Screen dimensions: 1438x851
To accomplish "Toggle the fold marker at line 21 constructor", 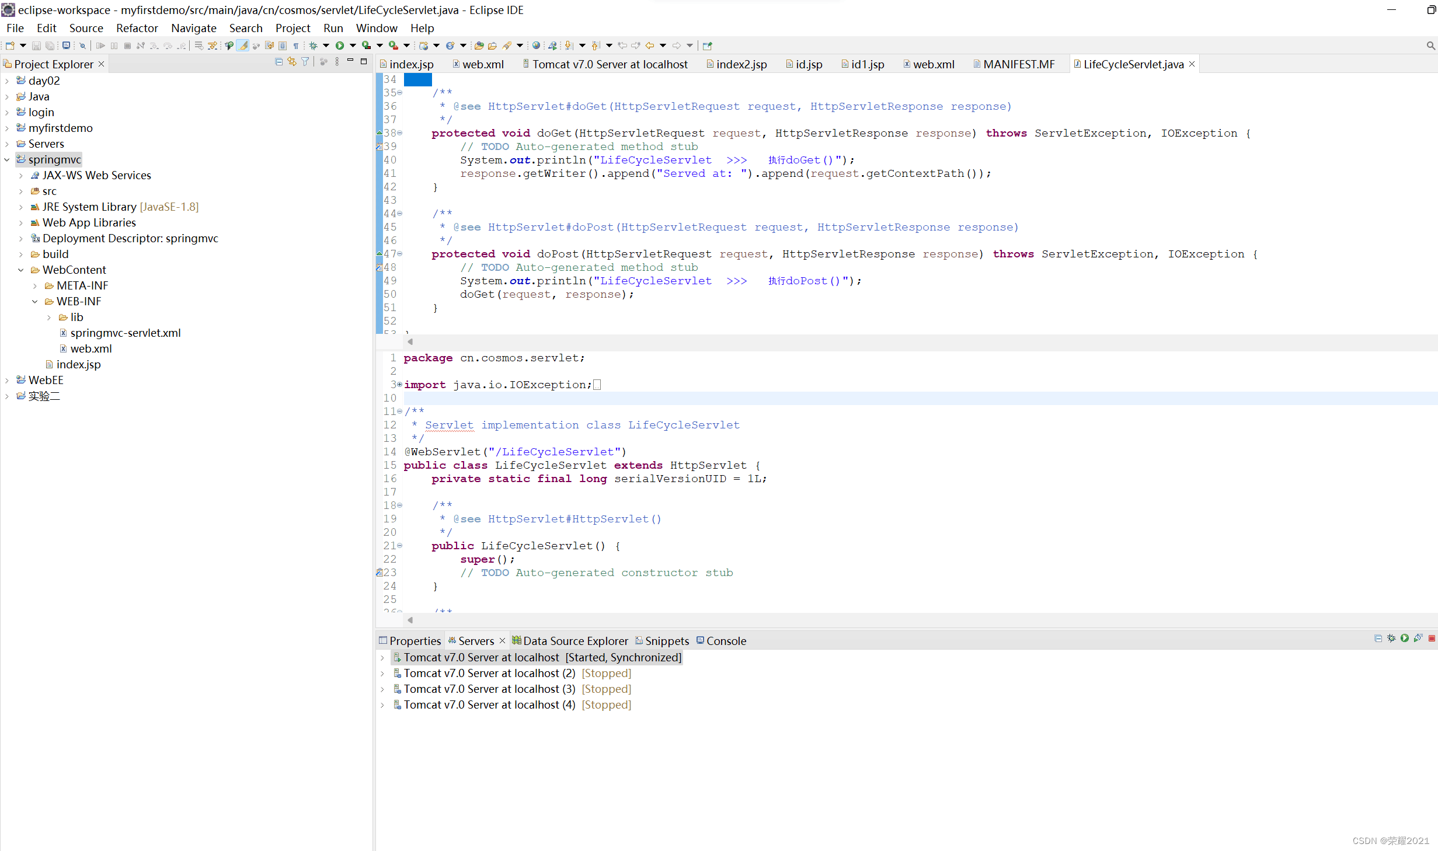I will click(x=400, y=546).
